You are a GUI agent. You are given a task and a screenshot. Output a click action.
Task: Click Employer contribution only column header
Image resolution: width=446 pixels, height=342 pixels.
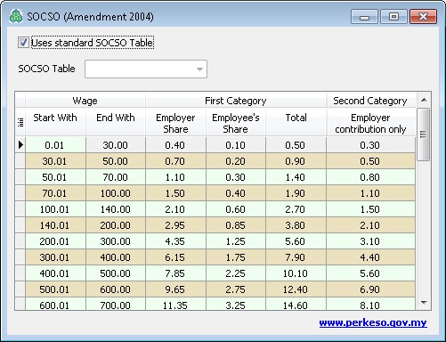point(370,122)
